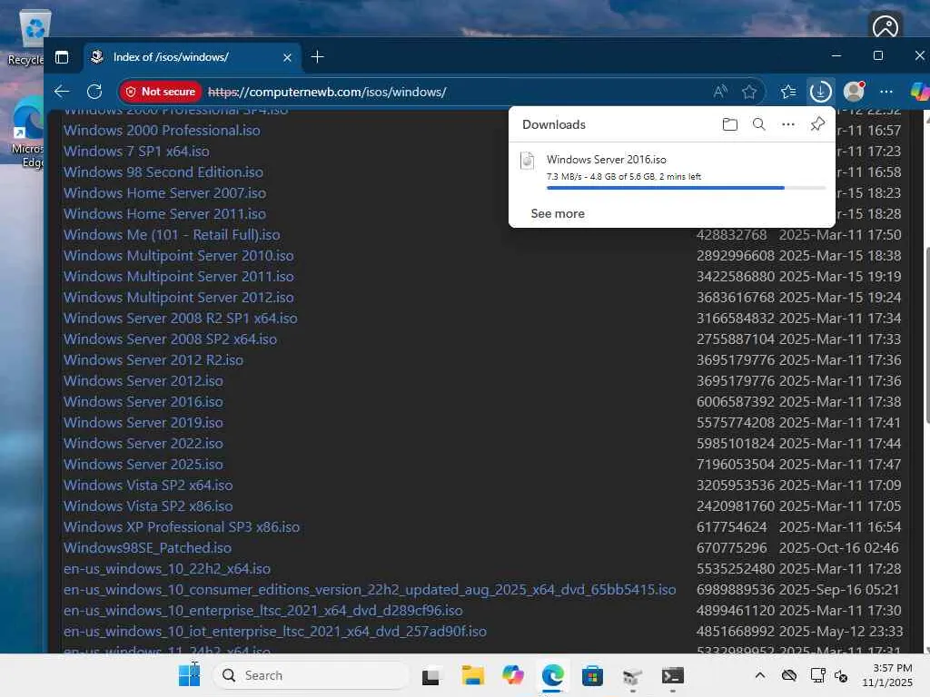This screenshot has height=697, width=930.
Task: Toggle the Downloads toolbar button
Action: pos(820,92)
